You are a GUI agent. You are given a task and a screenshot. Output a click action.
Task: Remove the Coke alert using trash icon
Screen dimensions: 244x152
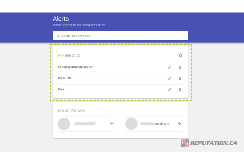(x=180, y=90)
